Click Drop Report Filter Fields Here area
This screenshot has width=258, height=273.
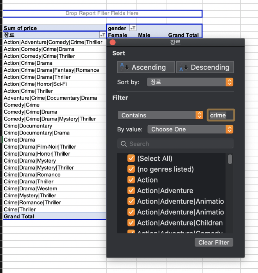coord(102,13)
